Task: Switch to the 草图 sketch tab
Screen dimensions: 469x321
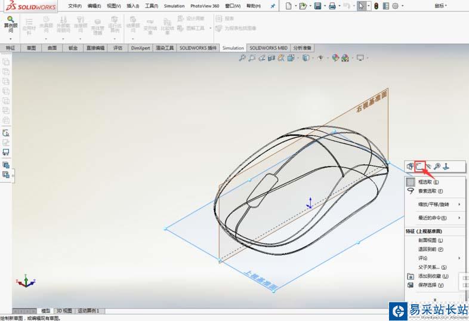Action: (x=31, y=48)
